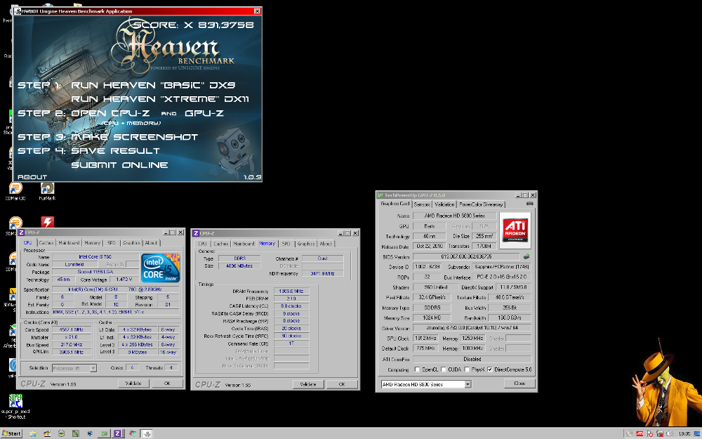Click the red ATI tray icon
The width and height of the screenshot is (702, 439).
click(x=640, y=433)
